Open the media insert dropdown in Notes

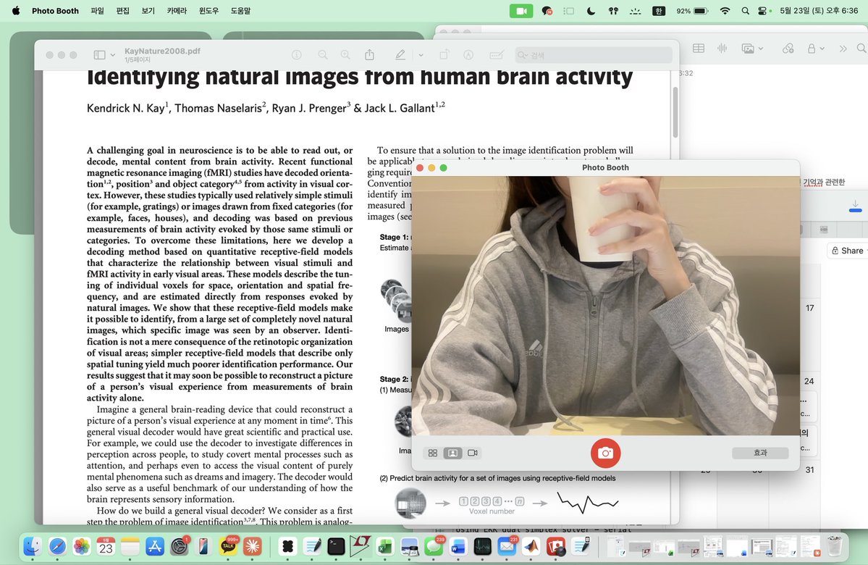click(x=752, y=49)
